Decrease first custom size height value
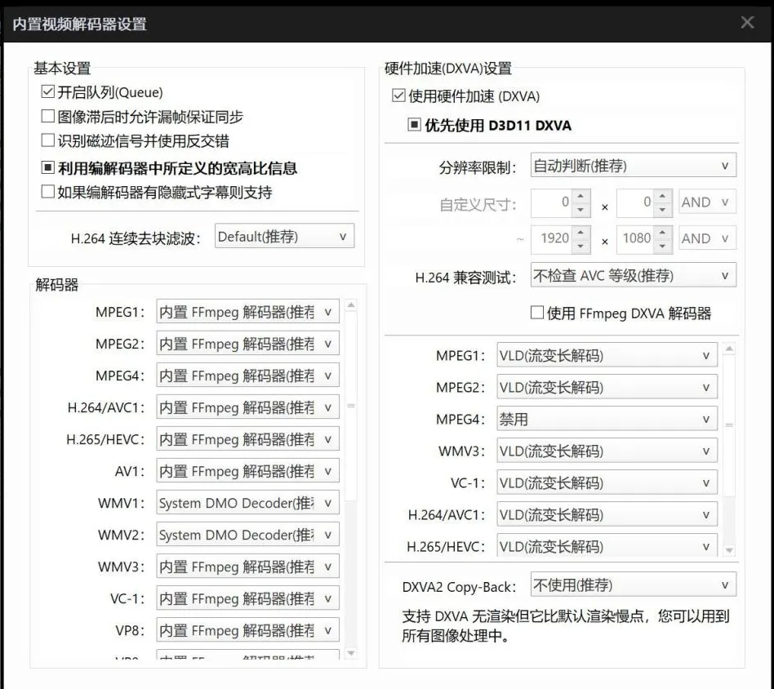The width and height of the screenshot is (774, 689). 662,209
